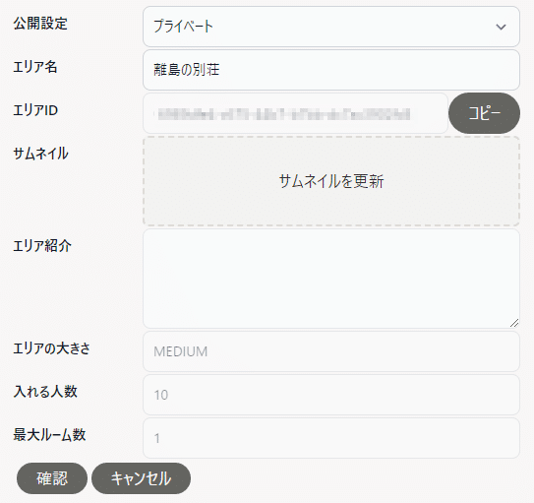
Task: Click サムネイルを更新 upload area
Action: coord(331,181)
